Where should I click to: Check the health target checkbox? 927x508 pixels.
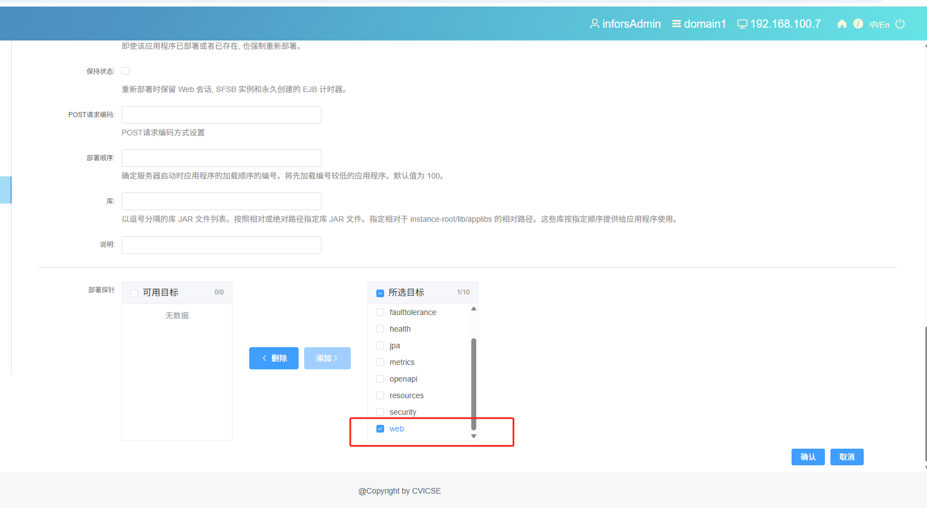click(380, 329)
